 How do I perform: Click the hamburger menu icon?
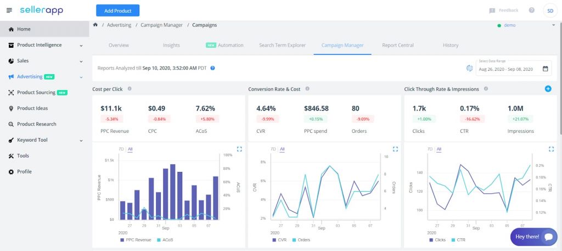[x=9, y=10]
